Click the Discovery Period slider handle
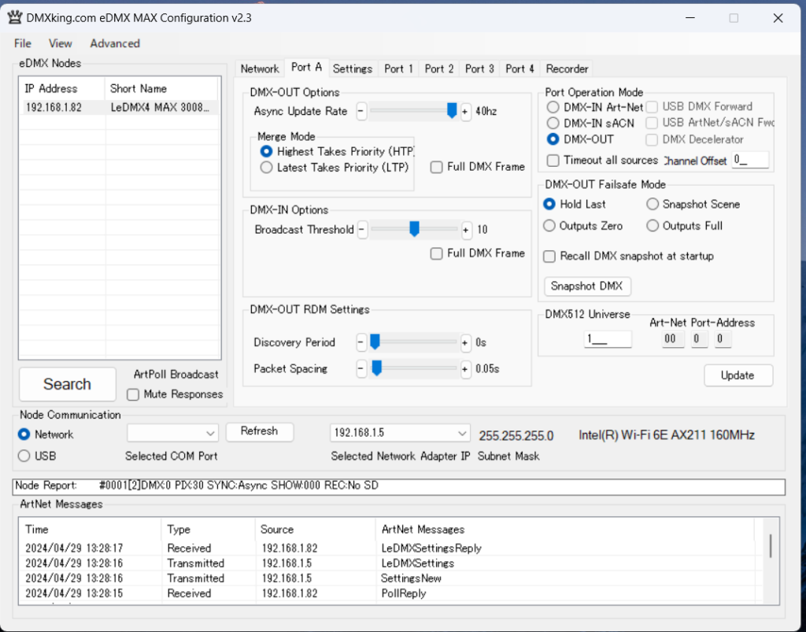The image size is (806, 632). [375, 342]
